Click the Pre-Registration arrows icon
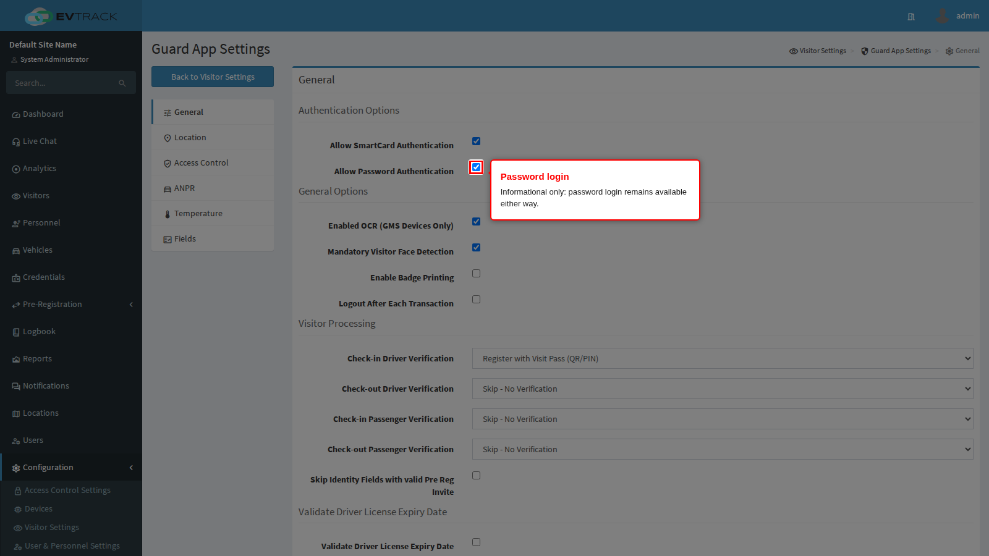This screenshot has height=556, width=989. coord(16,305)
